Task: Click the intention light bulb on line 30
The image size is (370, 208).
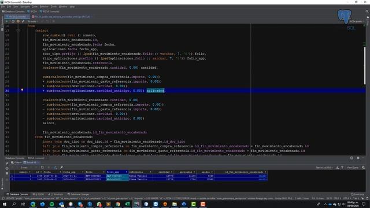Action: click(x=22, y=90)
